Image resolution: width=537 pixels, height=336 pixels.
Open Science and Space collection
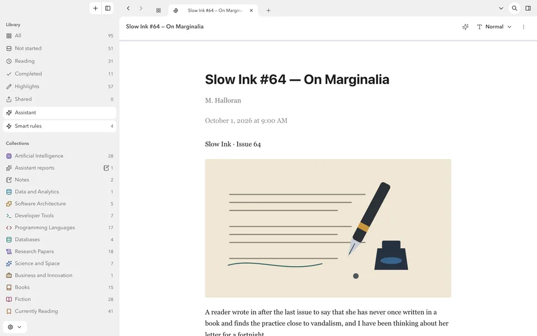click(60, 263)
